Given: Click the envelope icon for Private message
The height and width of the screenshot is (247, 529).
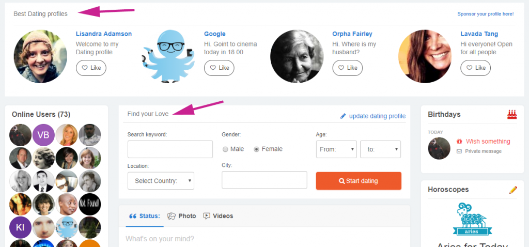Looking at the screenshot, I should coord(459,151).
